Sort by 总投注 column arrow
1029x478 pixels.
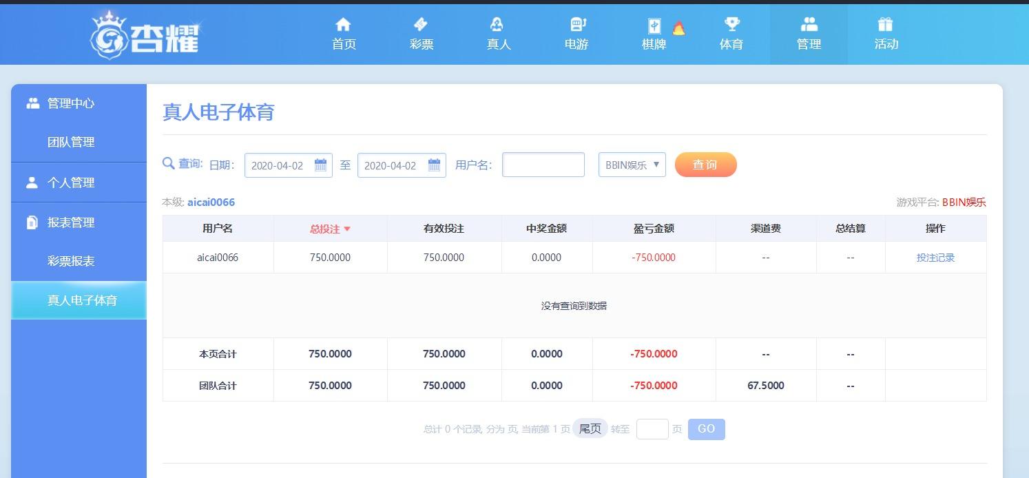(x=347, y=229)
